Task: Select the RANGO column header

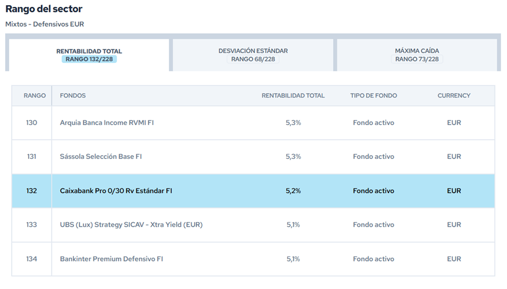Action: point(34,95)
